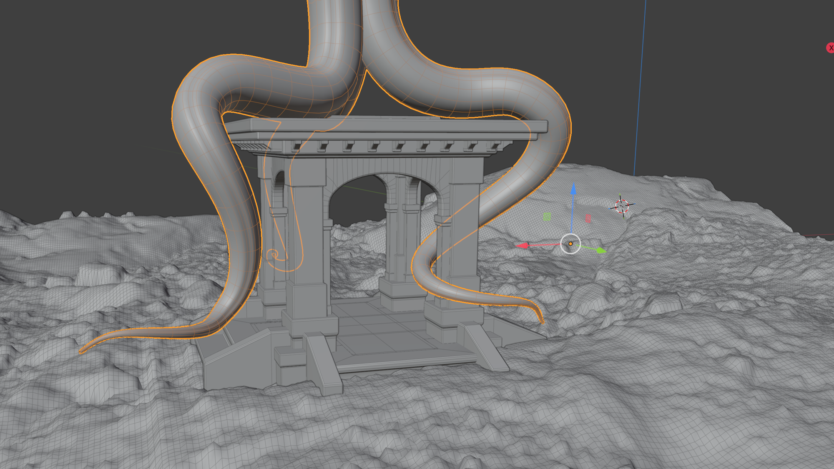Click the white circle of the move gizmo

(570, 243)
